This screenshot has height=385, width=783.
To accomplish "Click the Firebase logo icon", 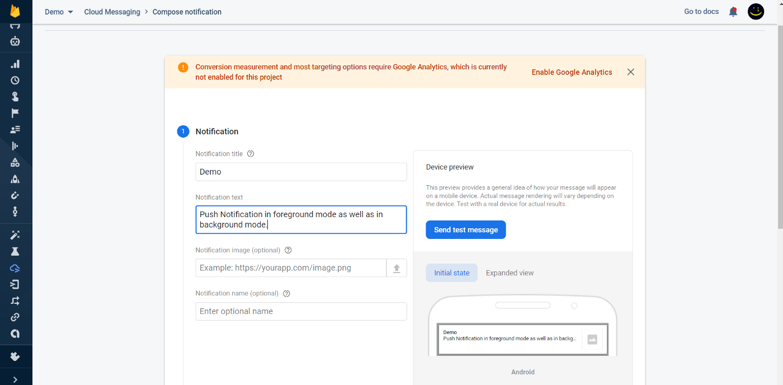I will click(15, 11).
